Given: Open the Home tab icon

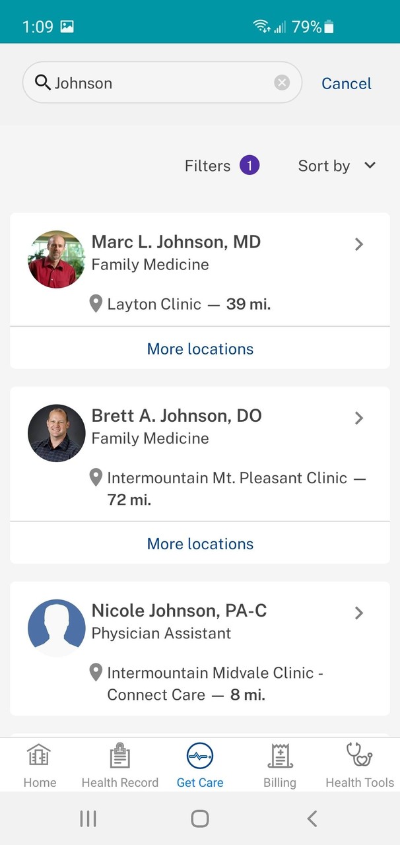Looking at the screenshot, I should pyautogui.click(x=39, y=757).
